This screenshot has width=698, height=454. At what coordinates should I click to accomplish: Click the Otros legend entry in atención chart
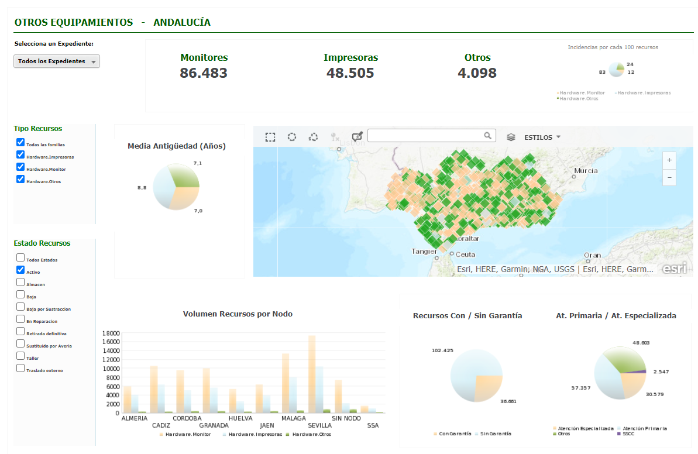pos(561,434)
